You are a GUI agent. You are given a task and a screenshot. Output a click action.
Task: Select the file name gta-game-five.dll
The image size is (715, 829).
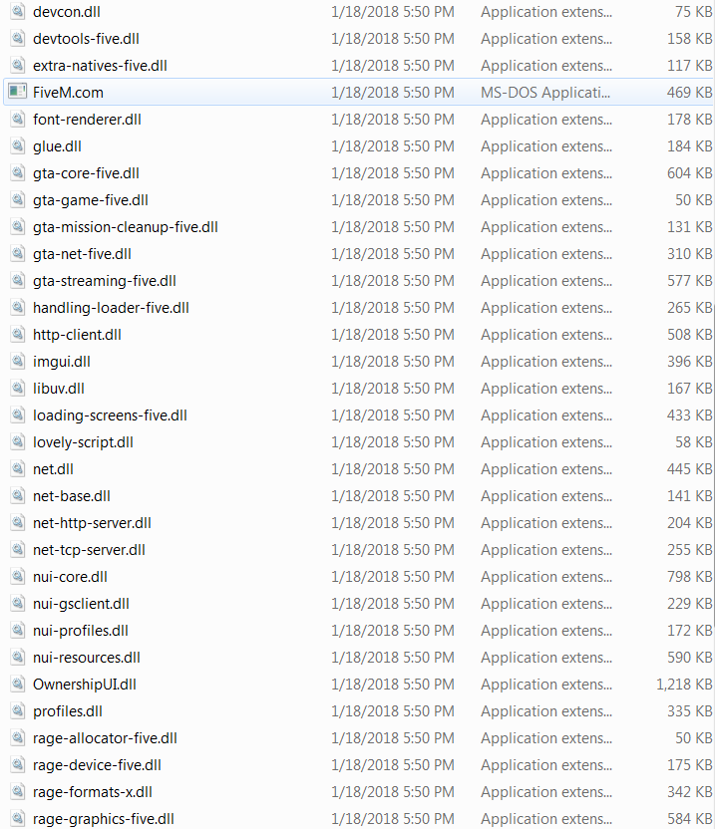[x=90, y=200]
